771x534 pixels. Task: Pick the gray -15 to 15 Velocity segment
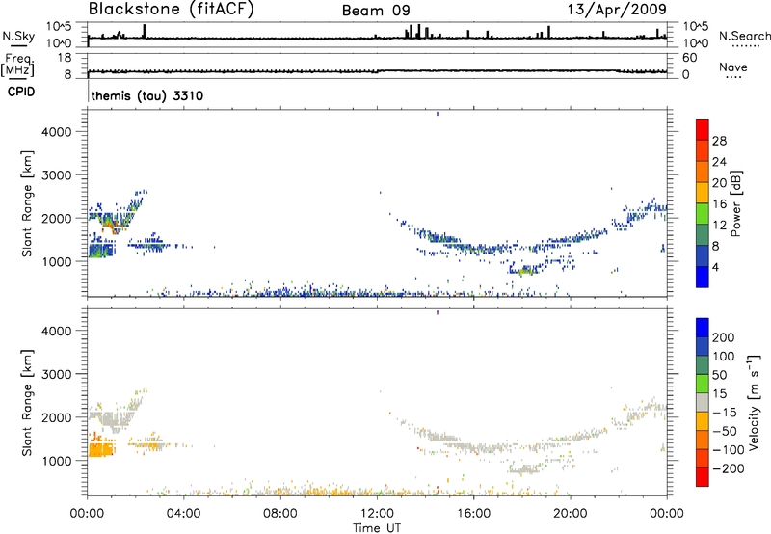pyautogui.click(x=703, y=402)
